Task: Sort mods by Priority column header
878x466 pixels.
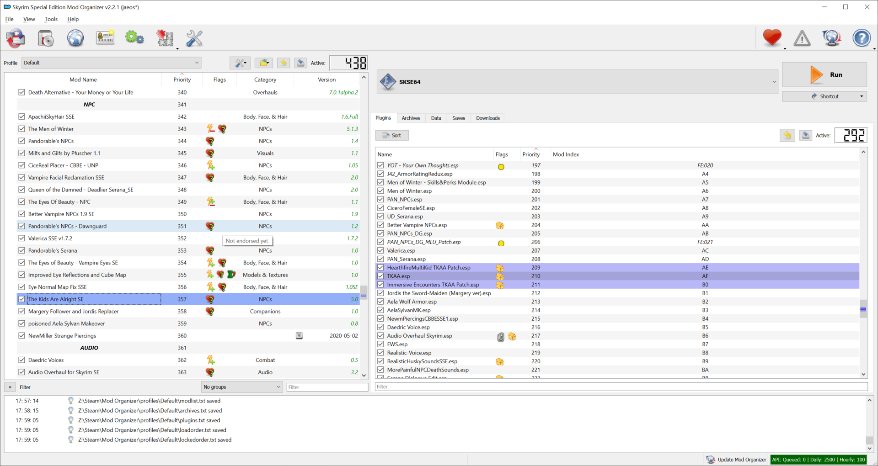Action: (182, 79)
